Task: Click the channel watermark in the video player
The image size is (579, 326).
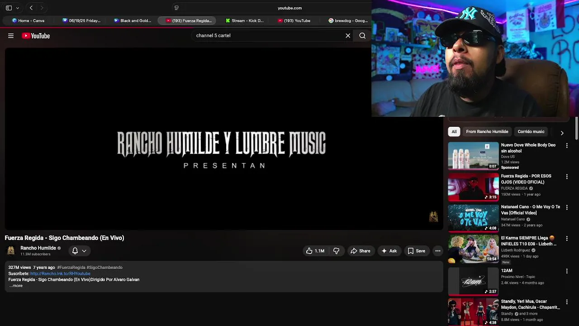Action: point(433,216)
